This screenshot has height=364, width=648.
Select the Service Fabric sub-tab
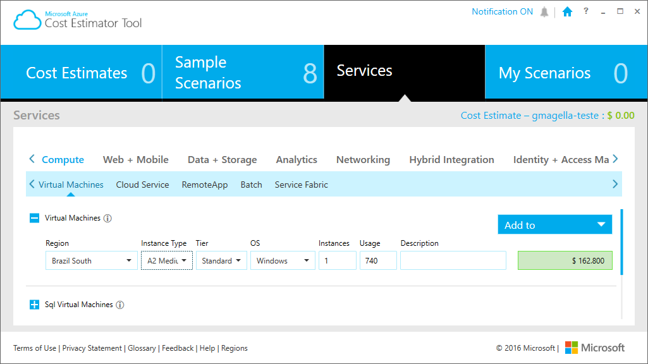click(302, 185)
